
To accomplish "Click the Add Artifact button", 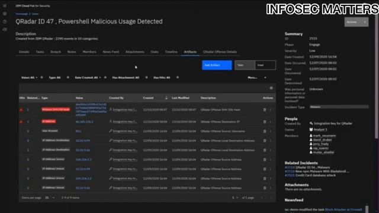I will coord(217,65).
